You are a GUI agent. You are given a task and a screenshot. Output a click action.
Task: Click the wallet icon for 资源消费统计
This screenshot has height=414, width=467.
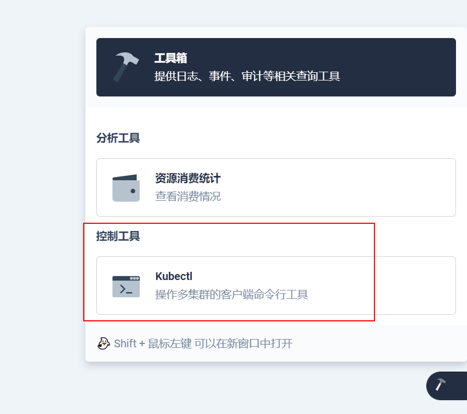click(x=126, y=188)
